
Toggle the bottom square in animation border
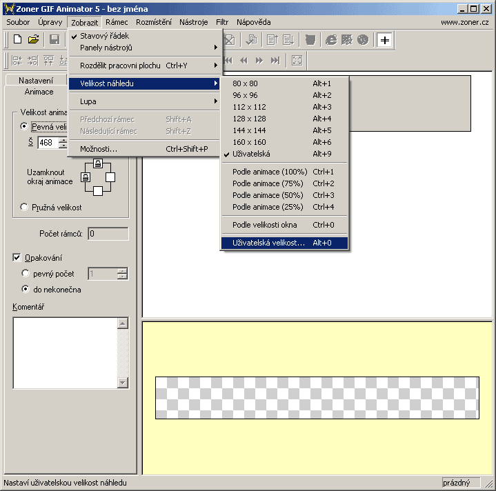tap(98, 191)
